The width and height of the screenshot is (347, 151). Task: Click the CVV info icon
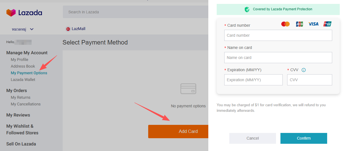click(x=304, y=70)
